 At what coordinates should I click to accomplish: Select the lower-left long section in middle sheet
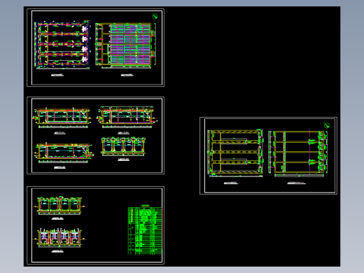pos(64,153)
